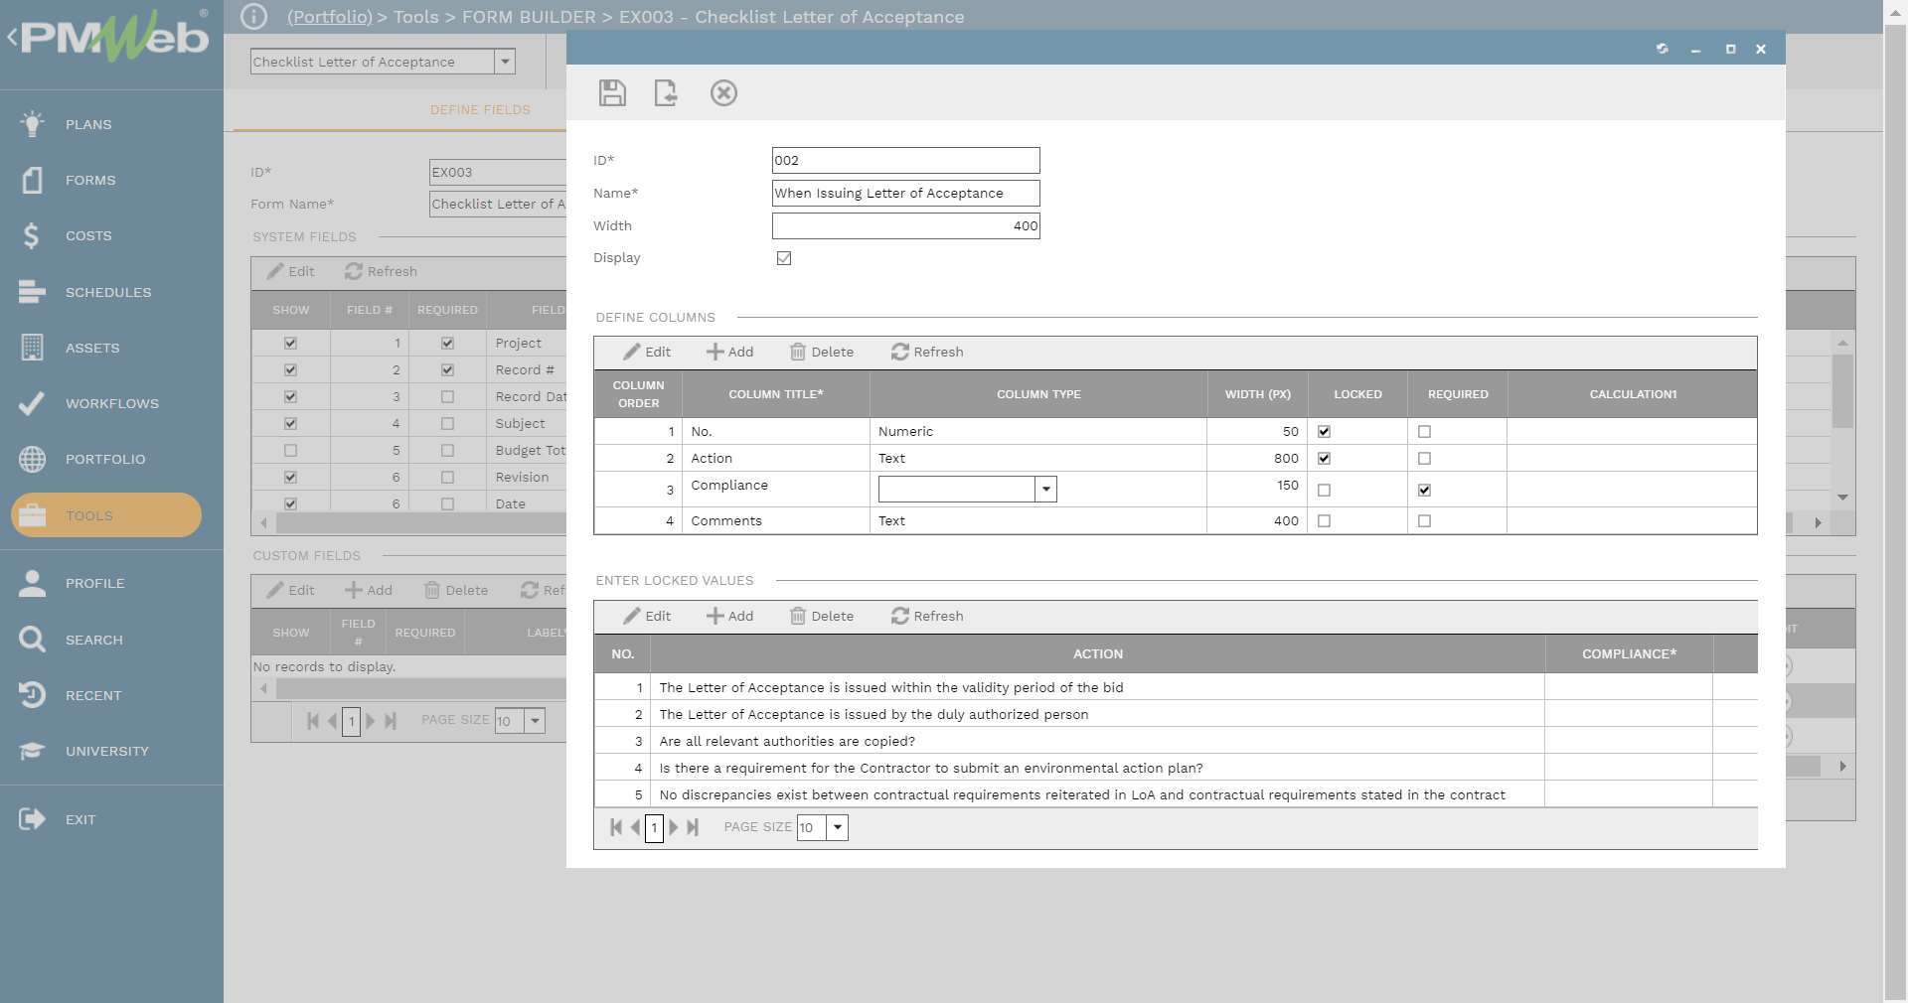Screen dimensions: 1908x1003
Task: Select Comments row in Define Columns table
Action: 1176,520
